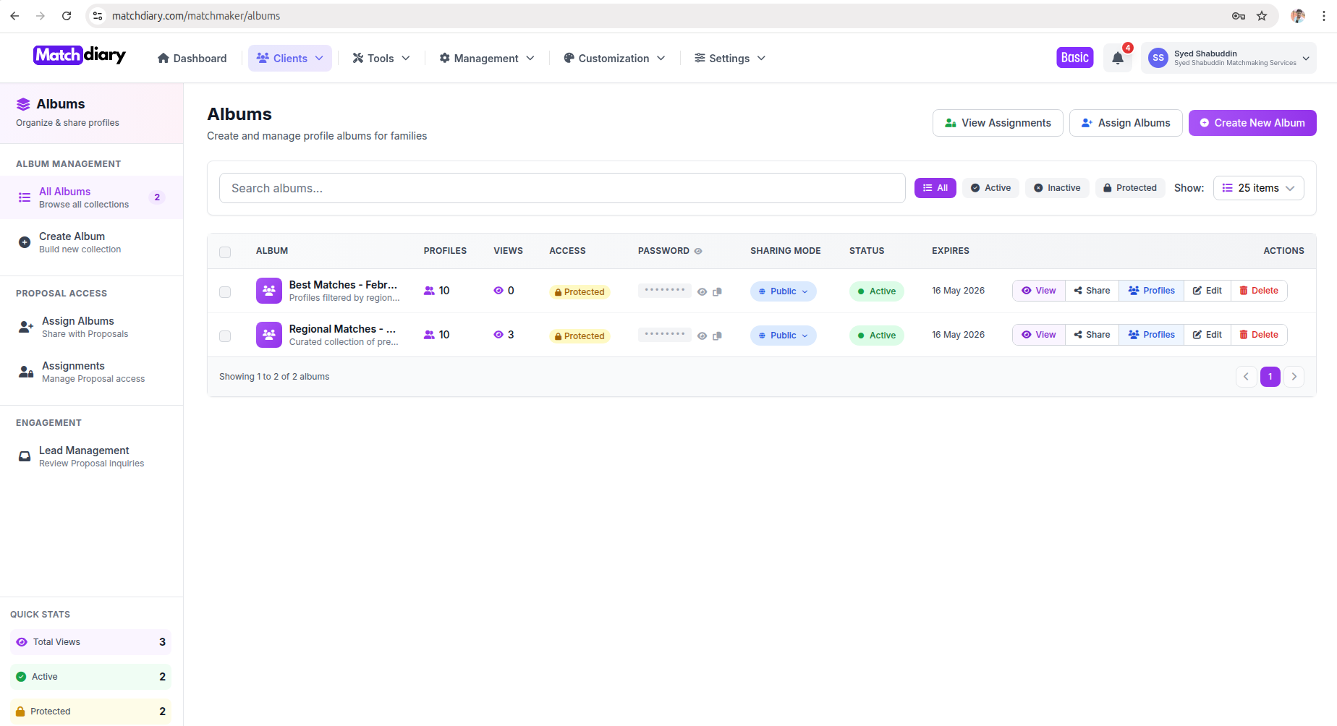Copy password for Regional Matches album
This screenshot has height=726, width=1337.
(717, 336)
